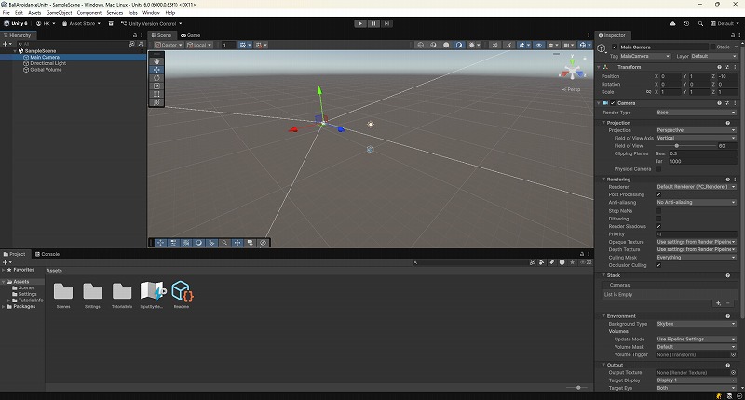Click the Search by Type icon in Project panel
This screenshot has height=400, width=745.
point(542,262)
